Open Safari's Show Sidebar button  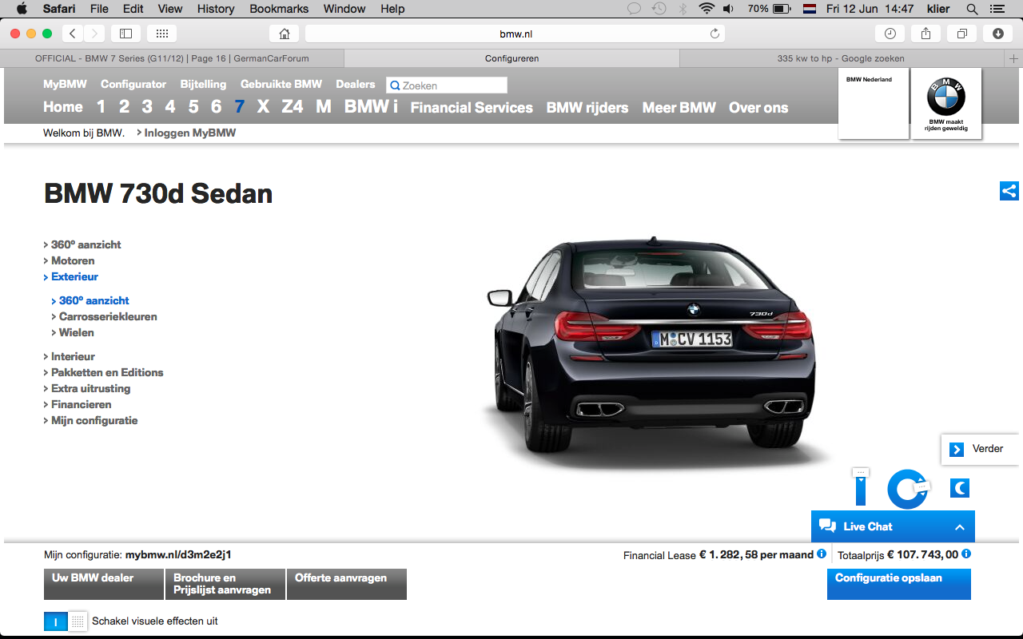tap(125, 34)
